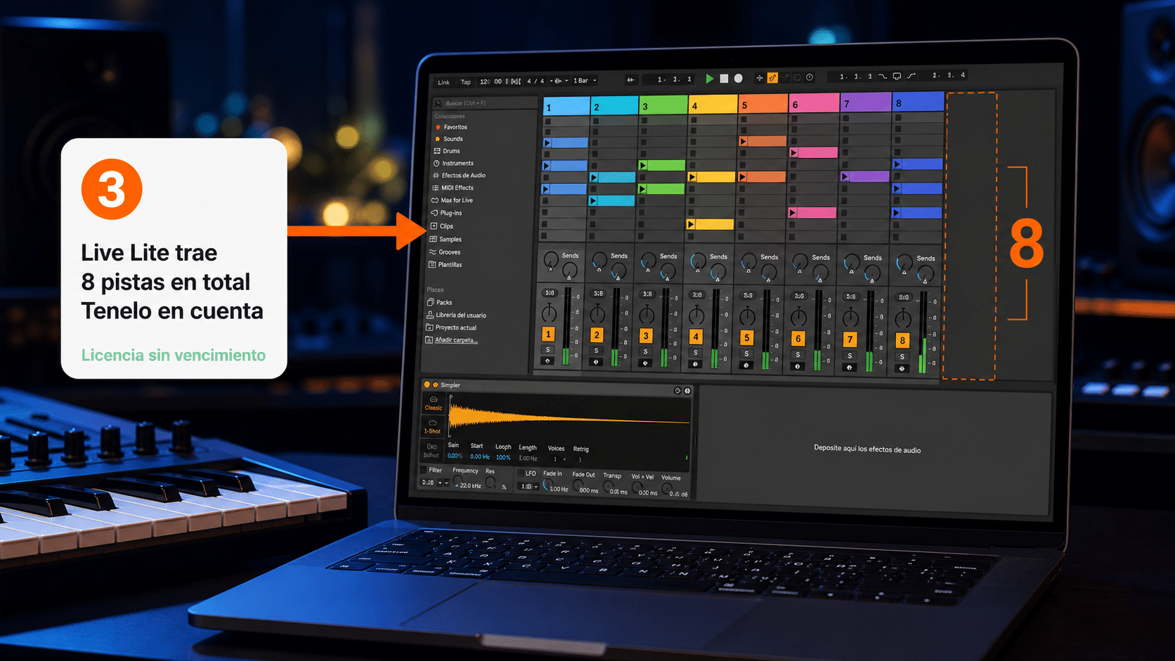The height and width of the screenshot is (661, 1175).
Task: Open Librería del usuario folder
Action: [x=460, y=315]
